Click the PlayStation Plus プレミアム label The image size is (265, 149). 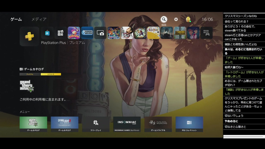(x=63, y=43)
